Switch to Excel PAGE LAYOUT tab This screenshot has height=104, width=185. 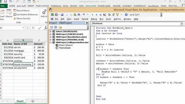point(42,6)
